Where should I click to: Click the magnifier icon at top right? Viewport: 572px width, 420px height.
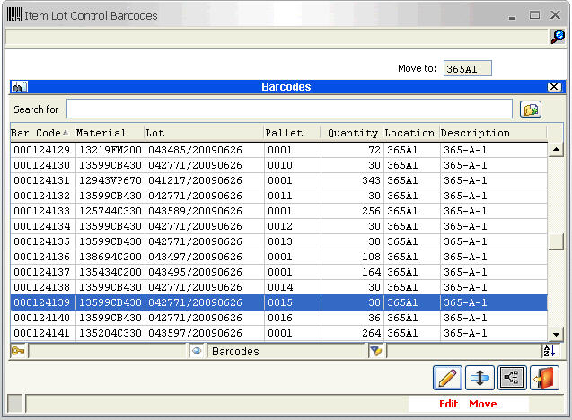pyautogui.click(x=557, y=37)
